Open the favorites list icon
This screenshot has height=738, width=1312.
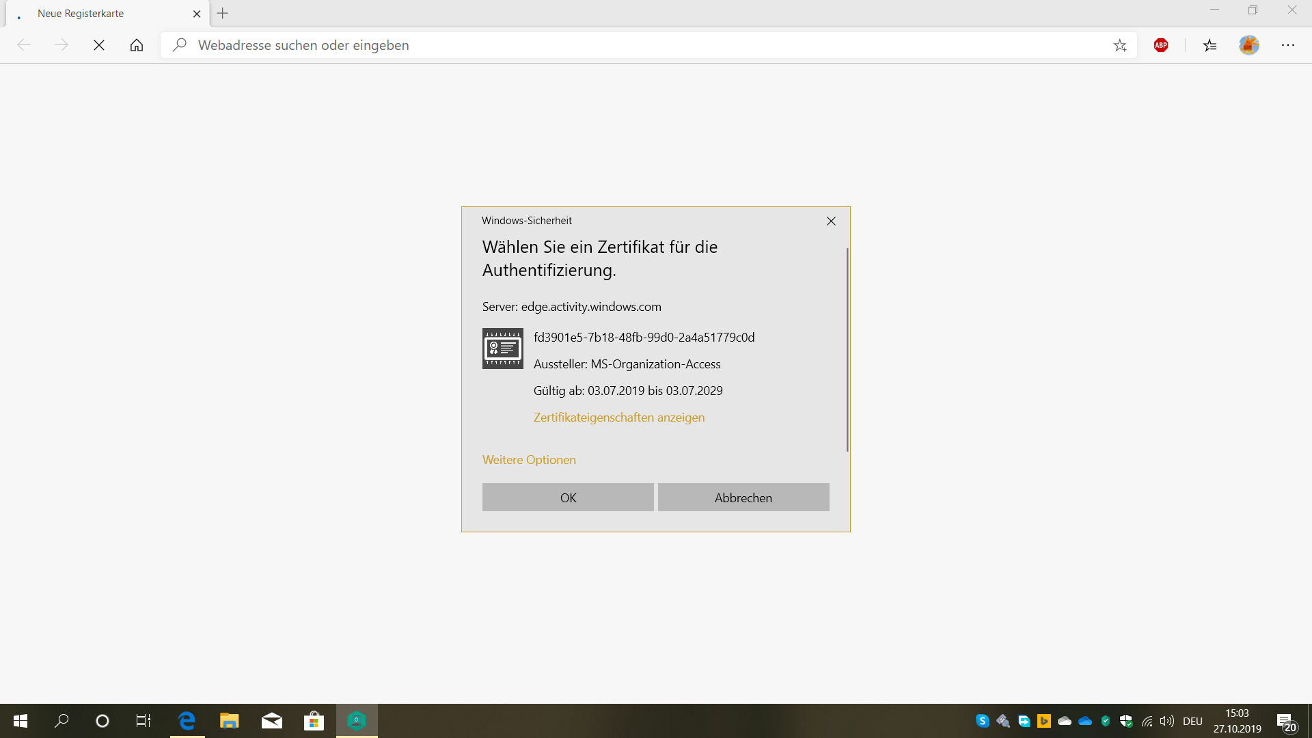[1210, 45]
